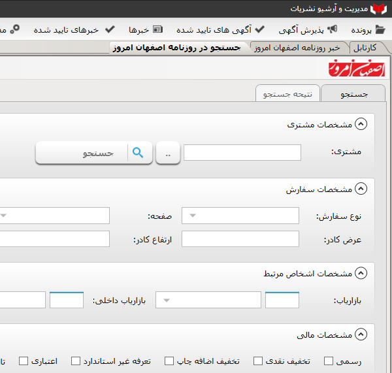This screenshot has width=392, height=373.
Task: Check the تخفیف اضافه چاپ checkbox
Action: (169, 361)
